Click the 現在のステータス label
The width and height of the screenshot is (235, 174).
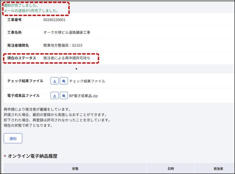pos(22,58)
